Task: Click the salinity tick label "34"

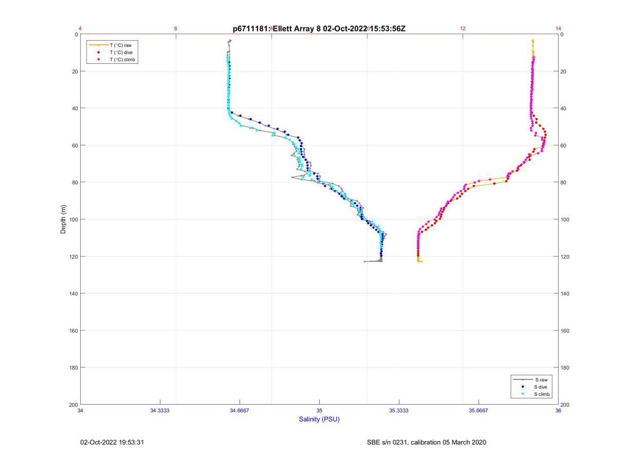Action: (x=81, y=410)
